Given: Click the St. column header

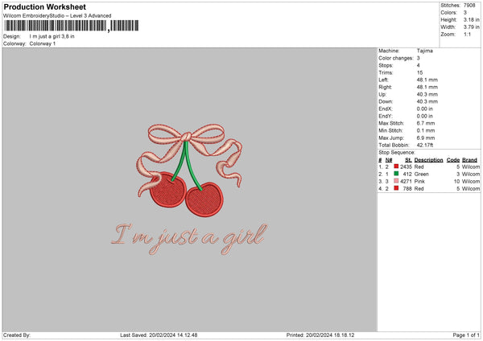Looking at the screenshot, I should point(408,160).
